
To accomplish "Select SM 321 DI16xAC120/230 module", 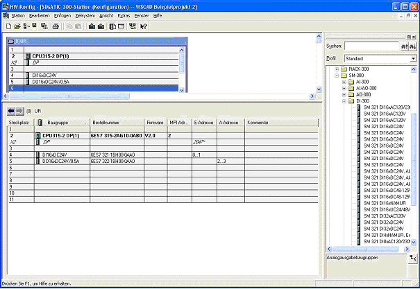I will [387, 107].
